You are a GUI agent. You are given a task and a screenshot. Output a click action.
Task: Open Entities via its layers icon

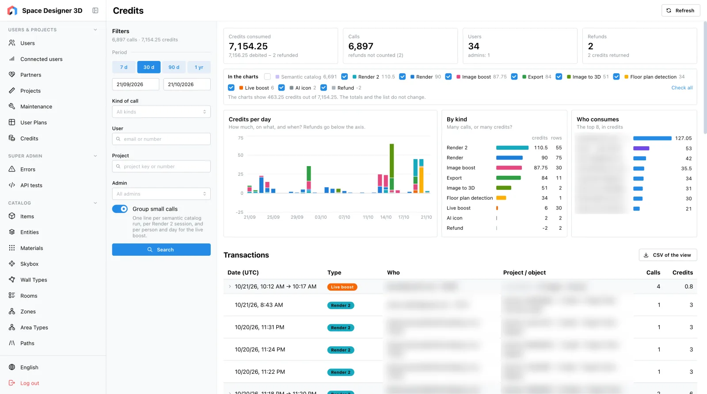pos(12,232)
